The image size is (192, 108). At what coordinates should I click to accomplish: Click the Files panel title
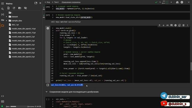9,4
